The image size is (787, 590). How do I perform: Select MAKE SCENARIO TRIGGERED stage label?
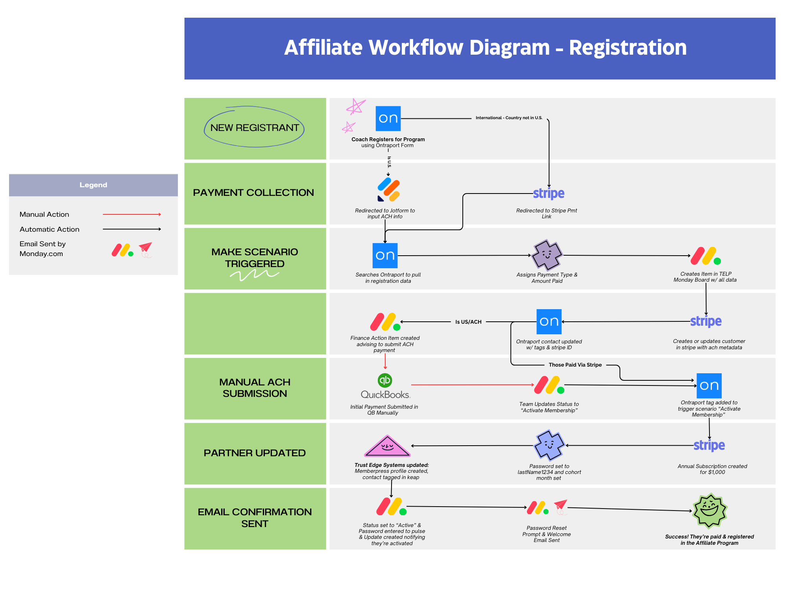click(x=255, y=258)
